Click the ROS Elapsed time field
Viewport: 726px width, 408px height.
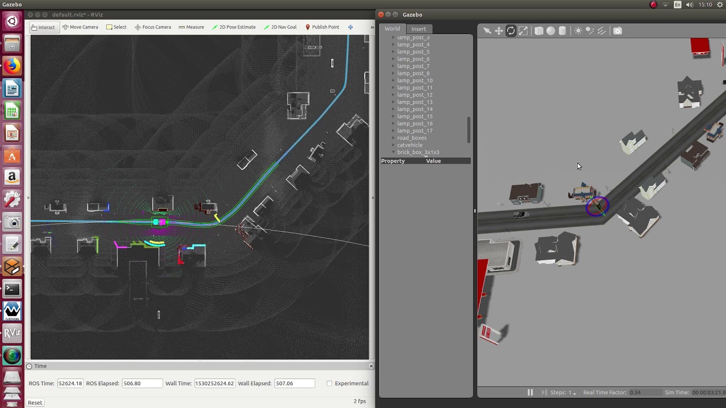(142, 384)
